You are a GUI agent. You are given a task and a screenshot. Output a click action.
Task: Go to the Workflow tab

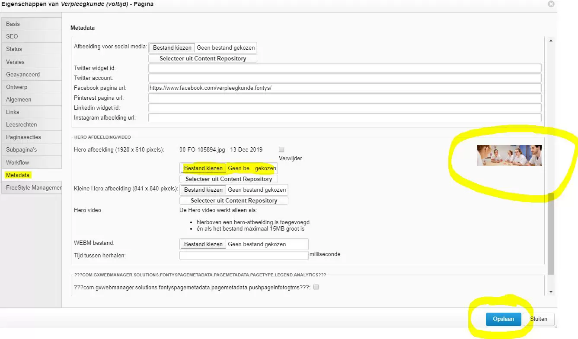pyautogui.click(x=31, y=162)
